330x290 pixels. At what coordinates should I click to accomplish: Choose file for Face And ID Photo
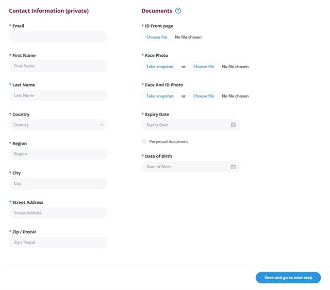point(204,96)
